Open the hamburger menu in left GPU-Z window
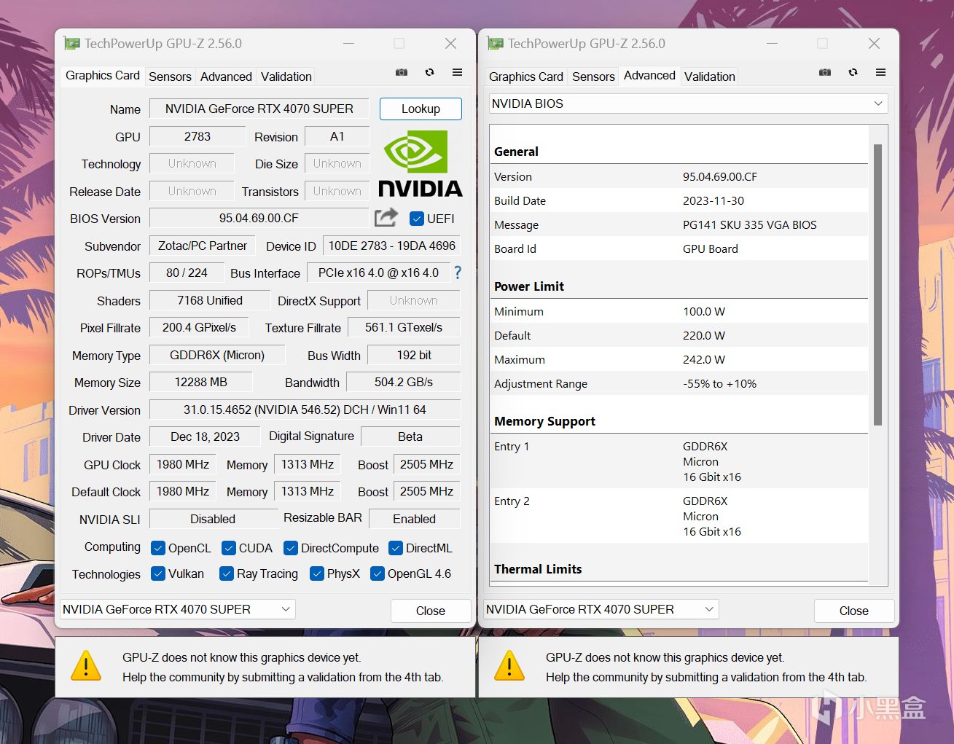Image resolution: width=954 pixels, height=744 pixels. 457,72
